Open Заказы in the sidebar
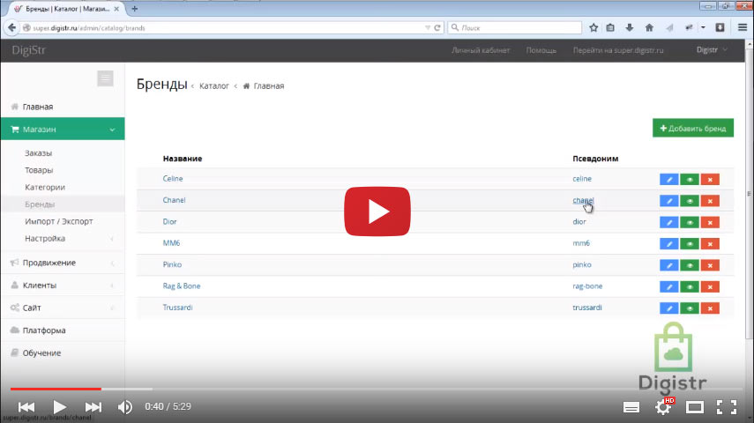 (x=39, y=152)
